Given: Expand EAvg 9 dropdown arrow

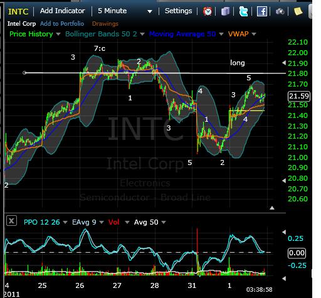Looking at the screenshot, I should pos(102,222).
